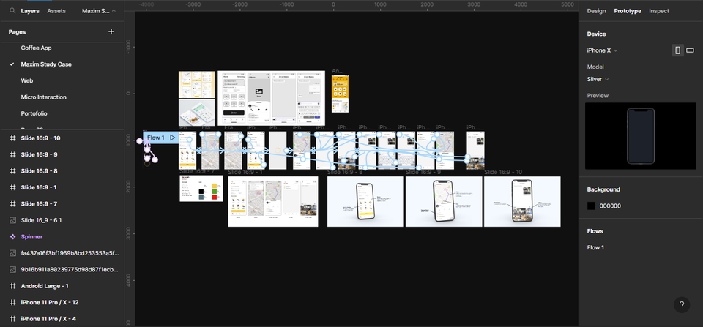The image size is (703, 327).
Task: Select the Slide 16:9 - 7 color palette frame
Action: coord(201,189)
